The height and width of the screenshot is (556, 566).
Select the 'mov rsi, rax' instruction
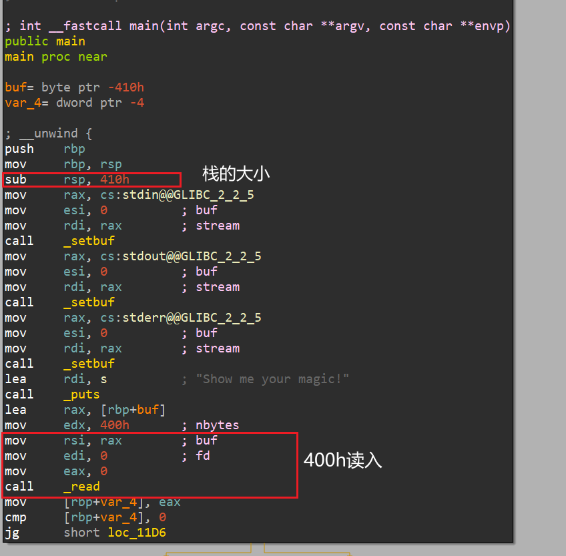coord(63,441)
